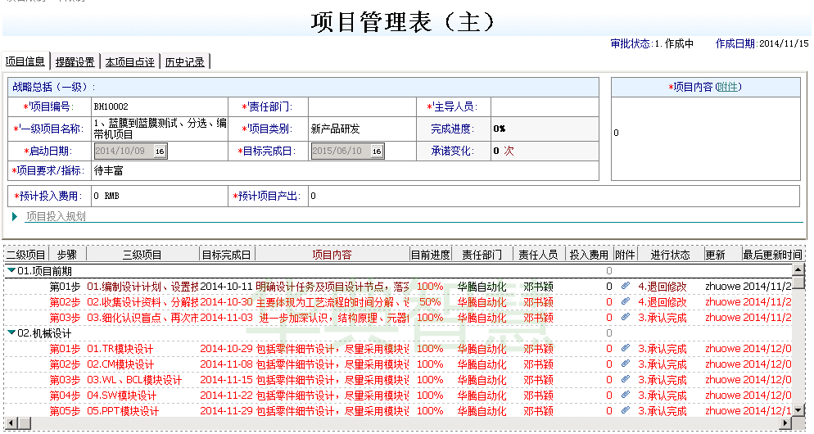Screen dimensions: 814x434
Task: Click the 项目内容 column header
Action: coord(332,255)
